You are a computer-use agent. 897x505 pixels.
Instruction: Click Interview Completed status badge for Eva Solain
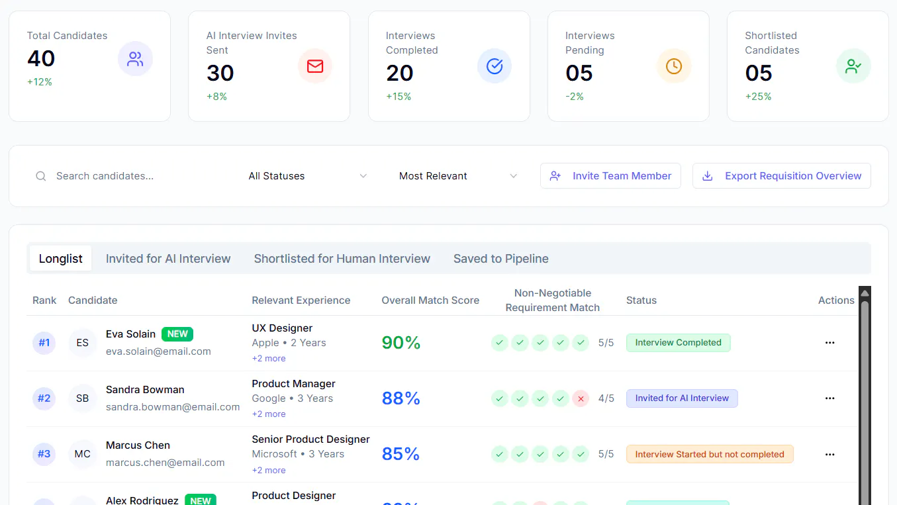tap(679, 343)
